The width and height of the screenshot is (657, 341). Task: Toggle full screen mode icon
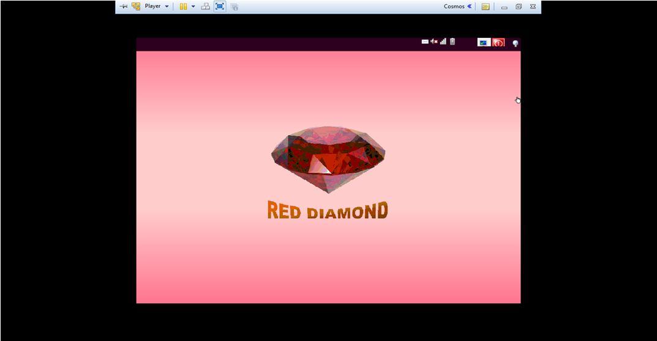tap(220, 6)
